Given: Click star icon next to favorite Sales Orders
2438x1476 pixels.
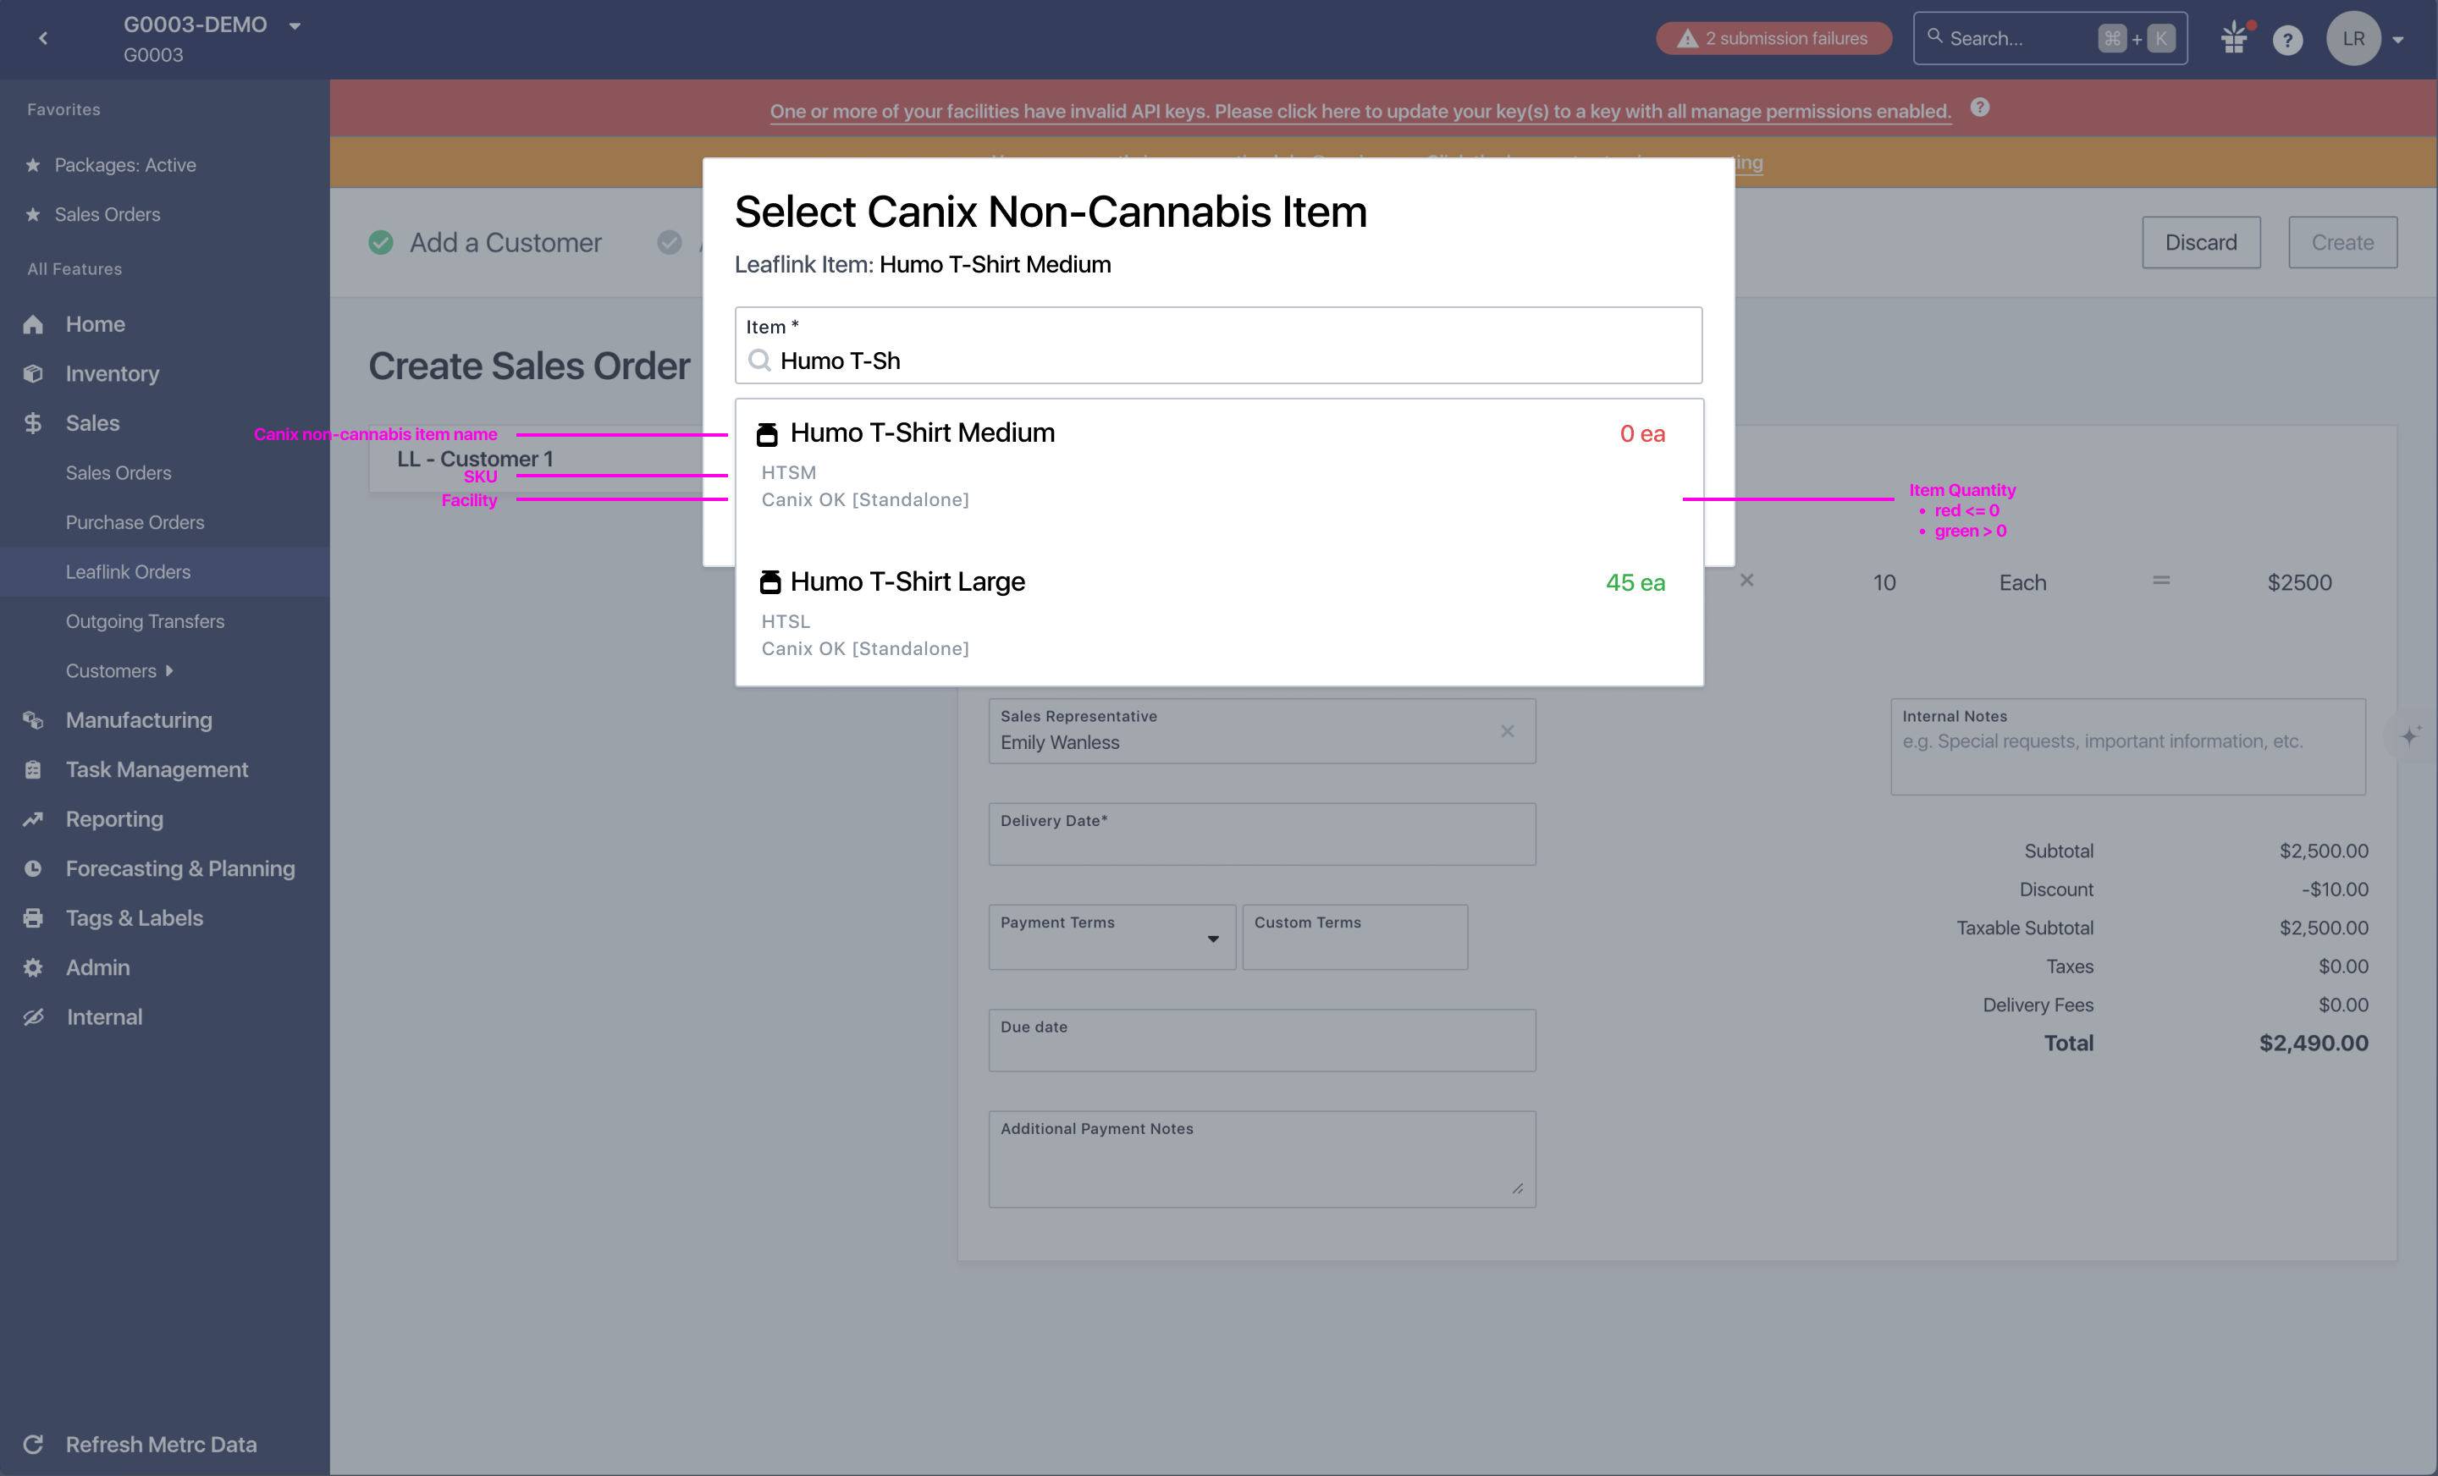Looking at the screenshot, I should click(33, 215).
